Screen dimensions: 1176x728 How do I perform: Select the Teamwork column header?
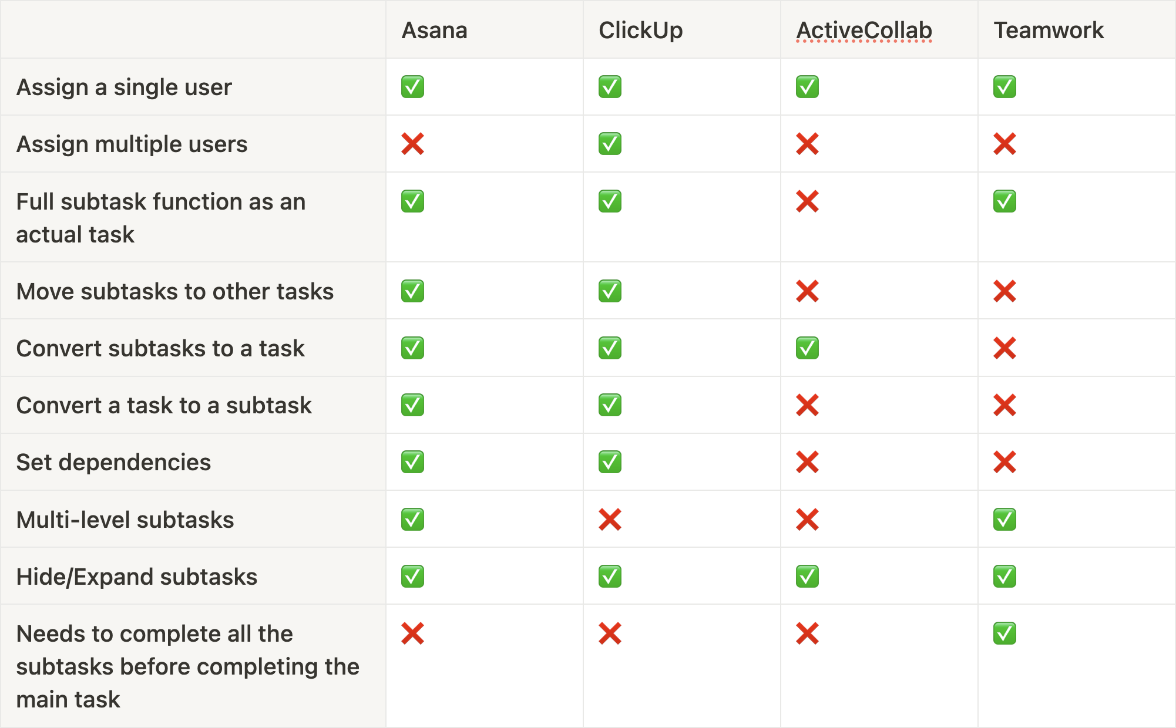(1049, 31)
